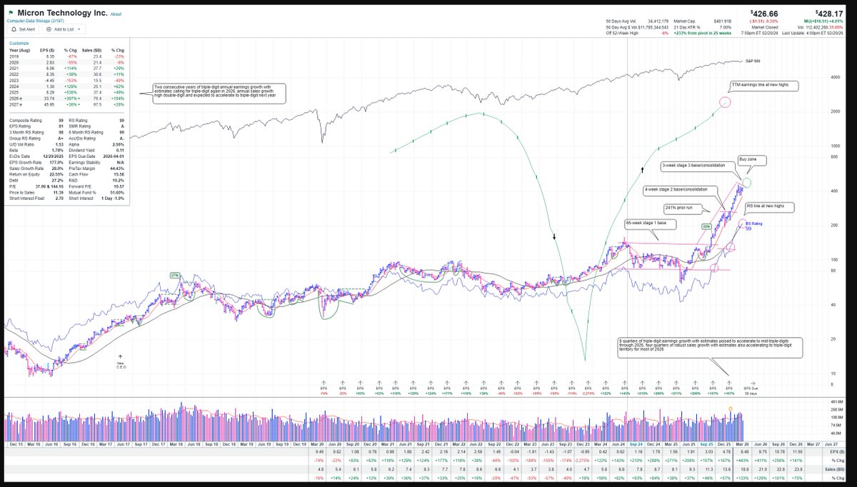Click the Market Closed status text
This screenshot has height=487, width=857.
click(x=766, y=27)
